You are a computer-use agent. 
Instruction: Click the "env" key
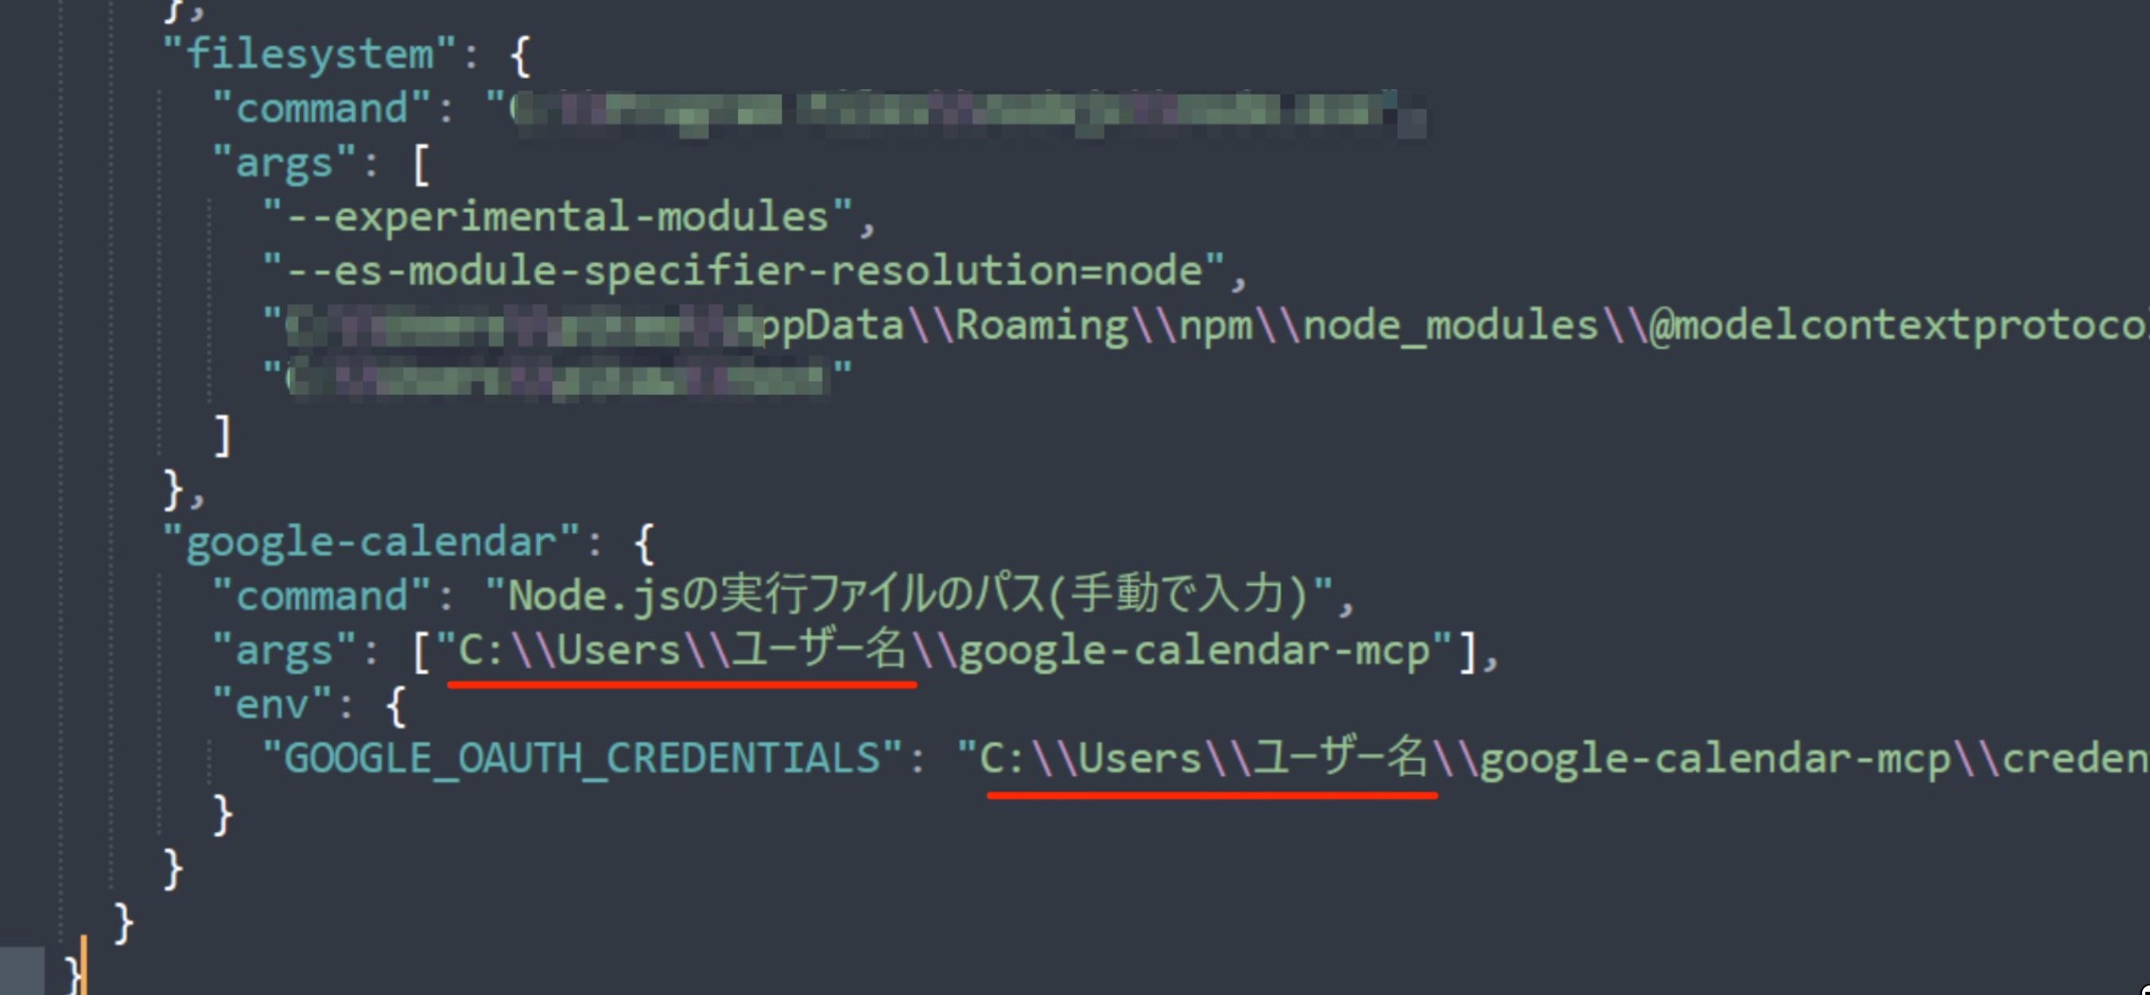tap(272, 706)
